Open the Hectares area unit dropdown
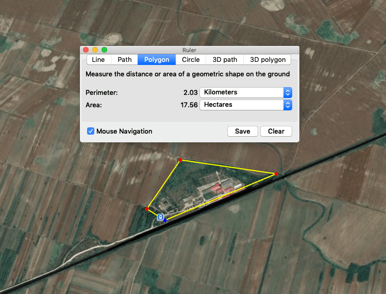386x294 pixels. (x=246, y=105)
